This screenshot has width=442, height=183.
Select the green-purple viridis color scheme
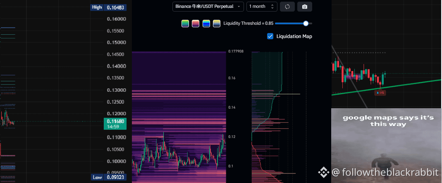click(x=185, y=24)
